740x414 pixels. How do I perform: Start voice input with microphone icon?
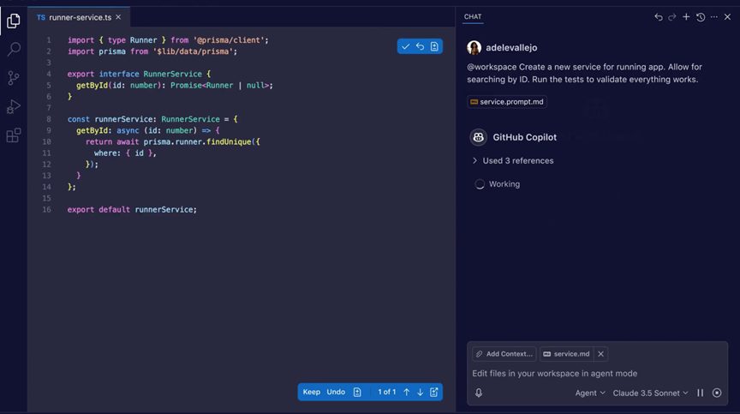tap(479, 393)
